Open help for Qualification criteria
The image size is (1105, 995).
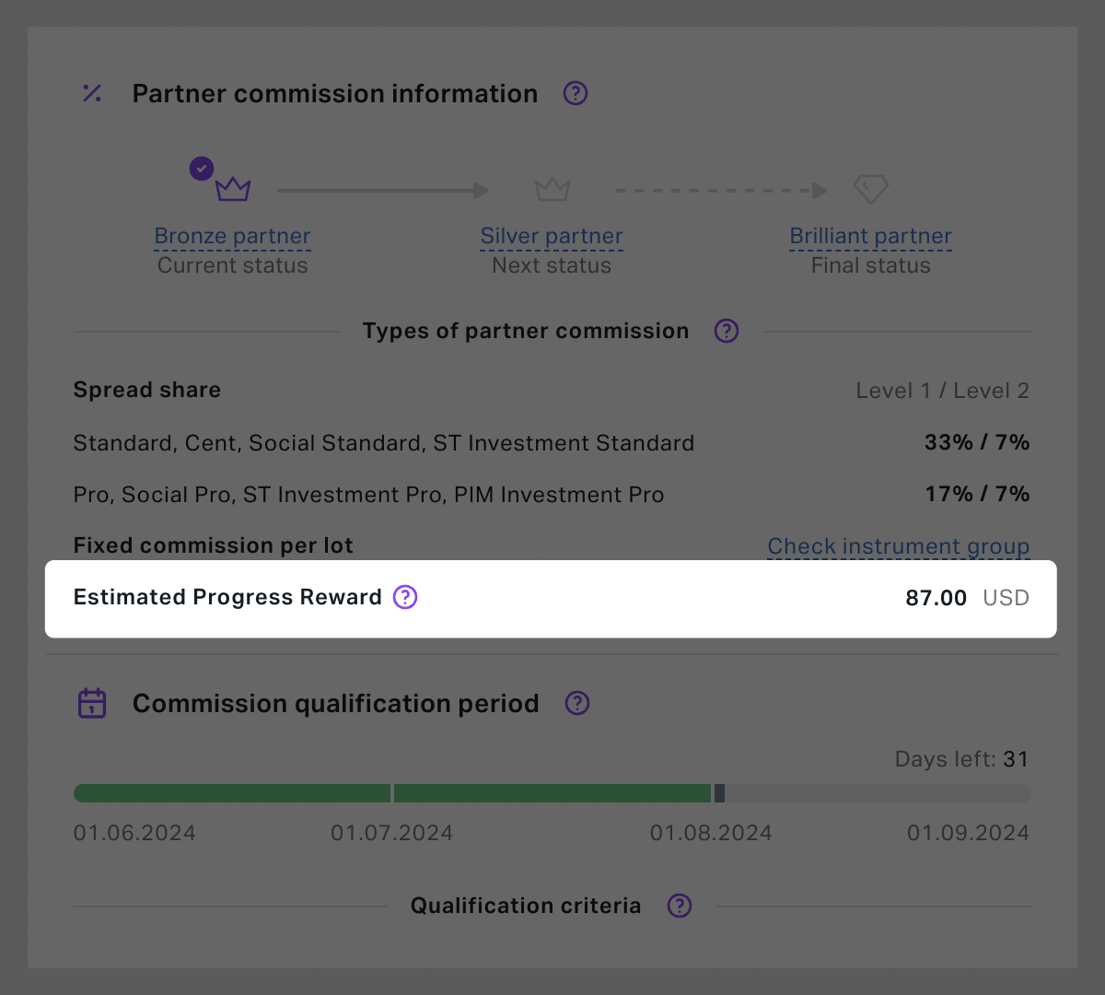pos(680,906)
